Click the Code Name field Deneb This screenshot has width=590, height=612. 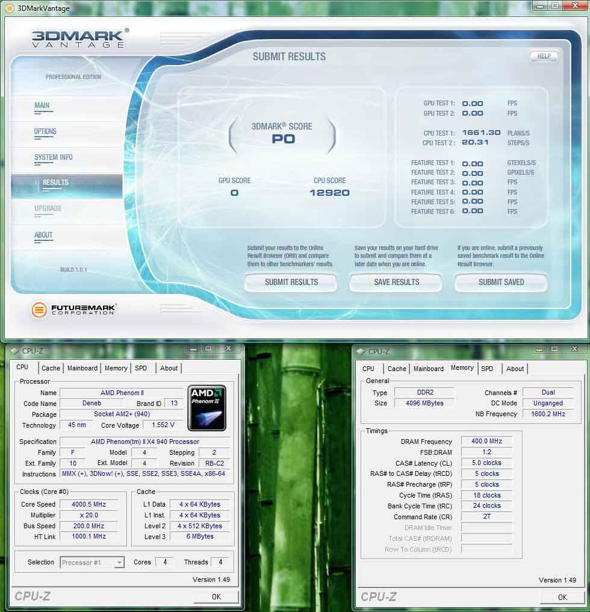(92, 403)
